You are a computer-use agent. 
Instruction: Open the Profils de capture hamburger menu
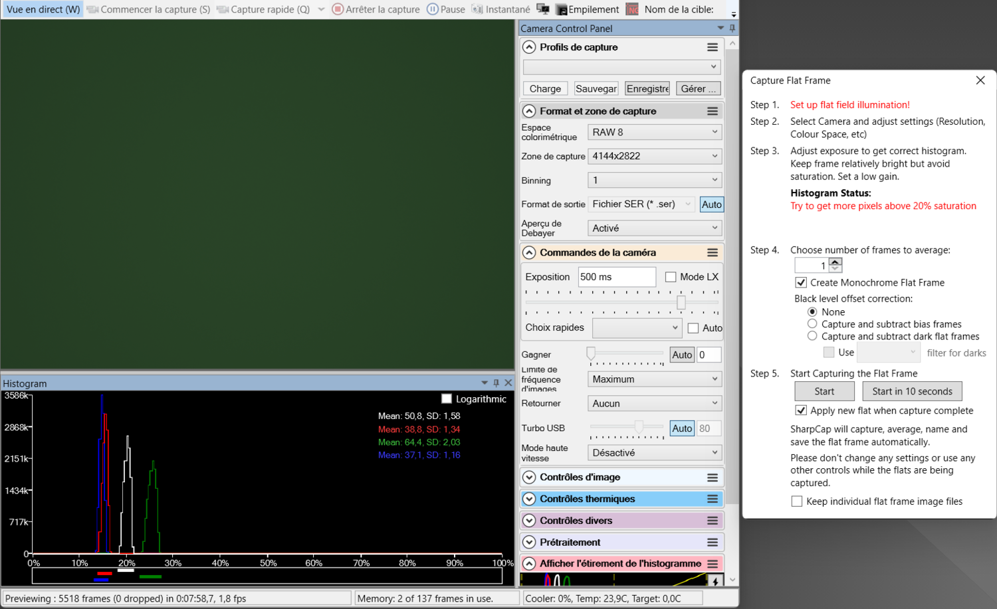713,47
